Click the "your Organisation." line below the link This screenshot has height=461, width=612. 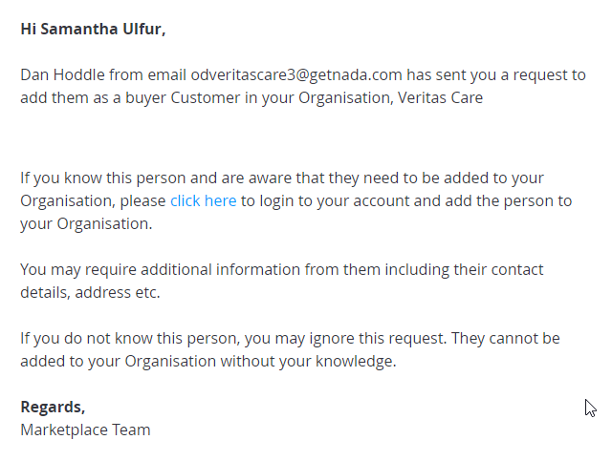pyautogui.click(x=86, y=224)
